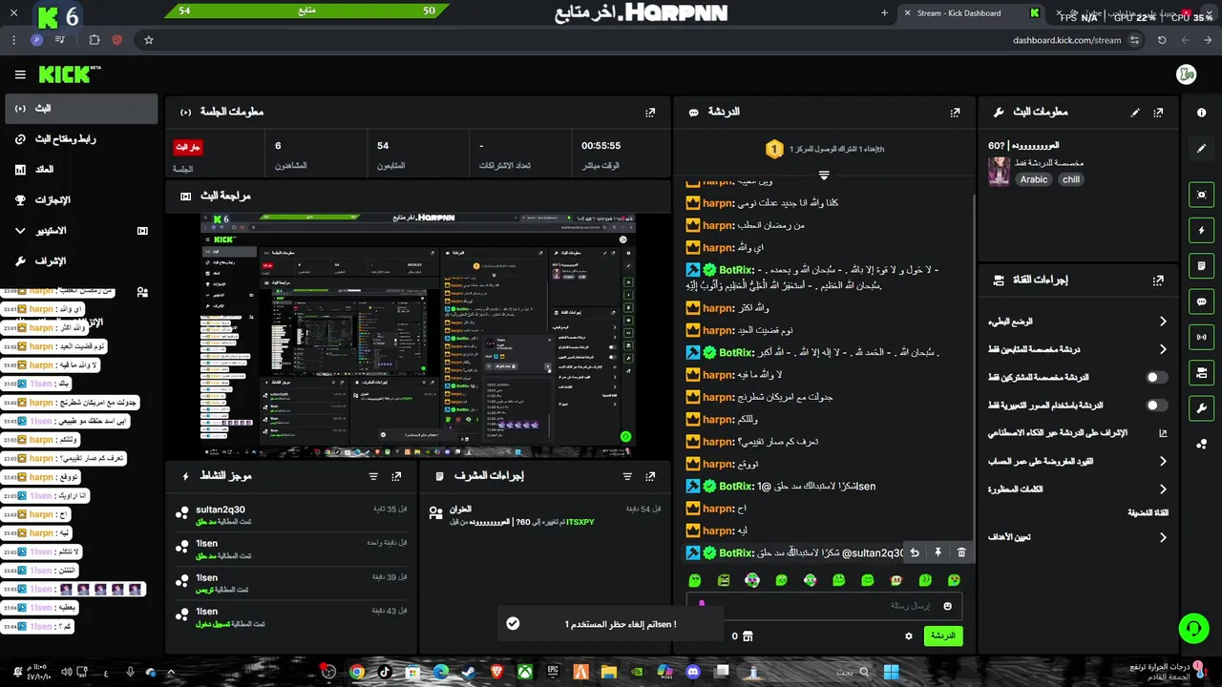
Task: Open الإشراف moderation page
Action: click(x=80, y=261)
